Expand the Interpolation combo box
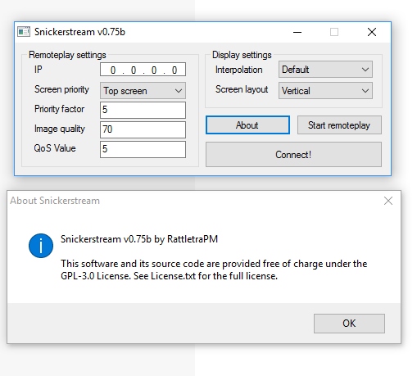 tap(325, 70)
